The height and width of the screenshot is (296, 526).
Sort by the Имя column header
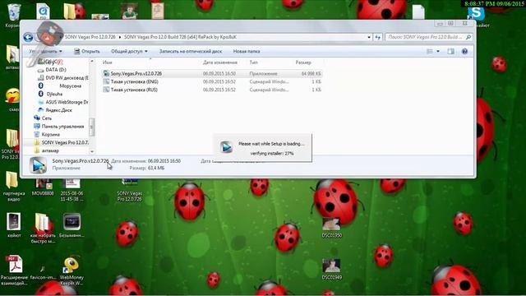(x=108, y=62)
